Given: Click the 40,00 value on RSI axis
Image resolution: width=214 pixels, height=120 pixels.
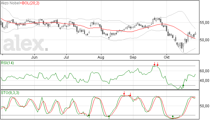Looking at the screenshot, I should point(204,81).
